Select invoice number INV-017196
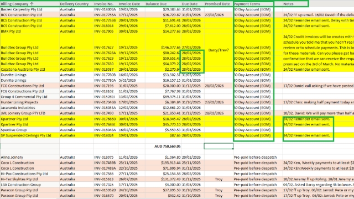The width and height of the screenshot is (354, 199). click(106, 86)
